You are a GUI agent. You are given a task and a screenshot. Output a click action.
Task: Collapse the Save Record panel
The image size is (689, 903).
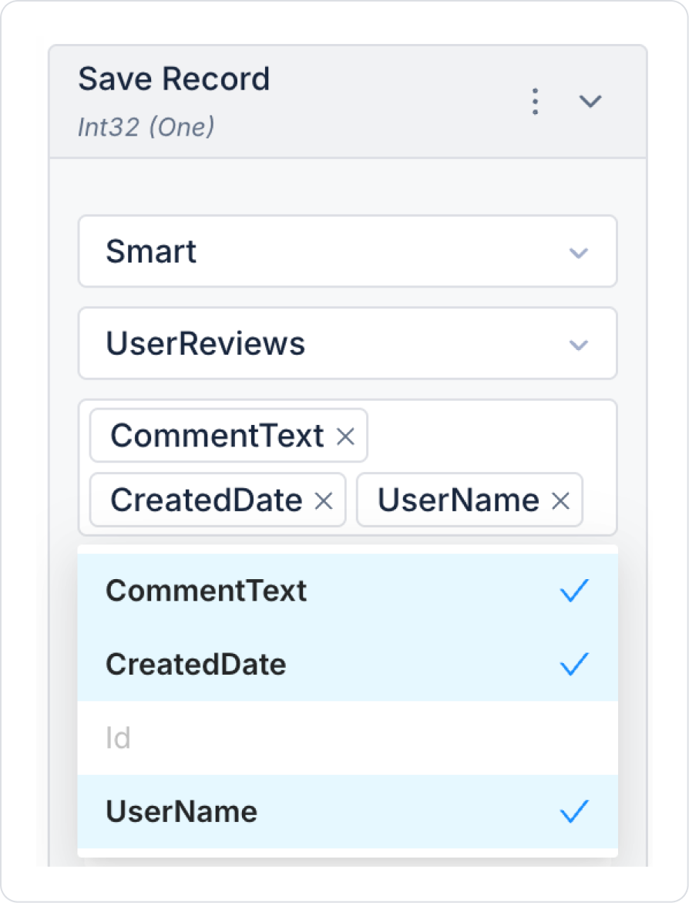590,102
